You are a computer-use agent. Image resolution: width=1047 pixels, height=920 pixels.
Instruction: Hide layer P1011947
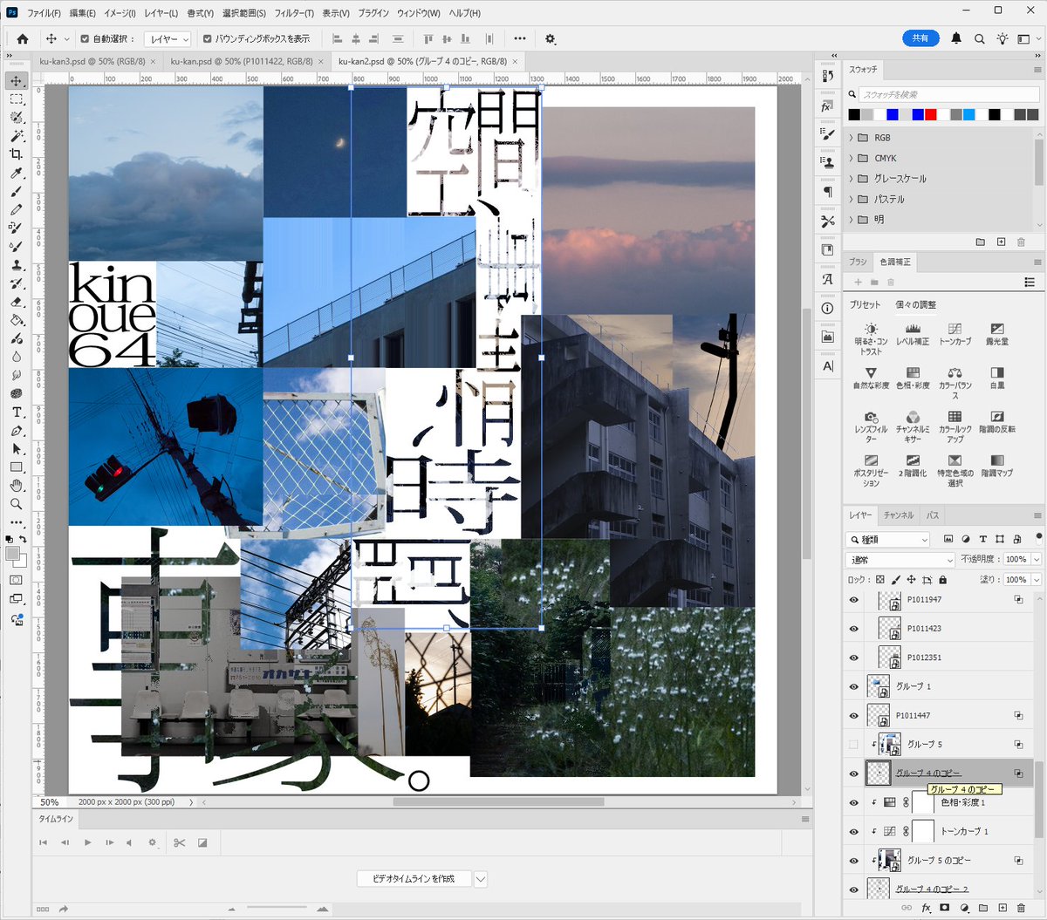[x=854, y=600]
